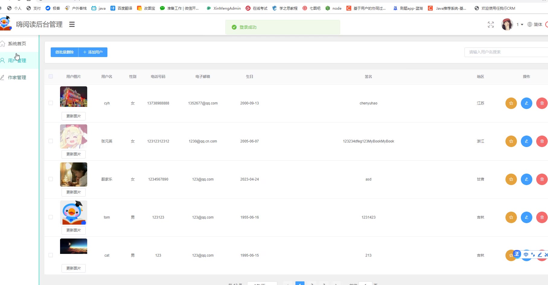Open the 在线考试 bookmark

[x=256, y=8]
